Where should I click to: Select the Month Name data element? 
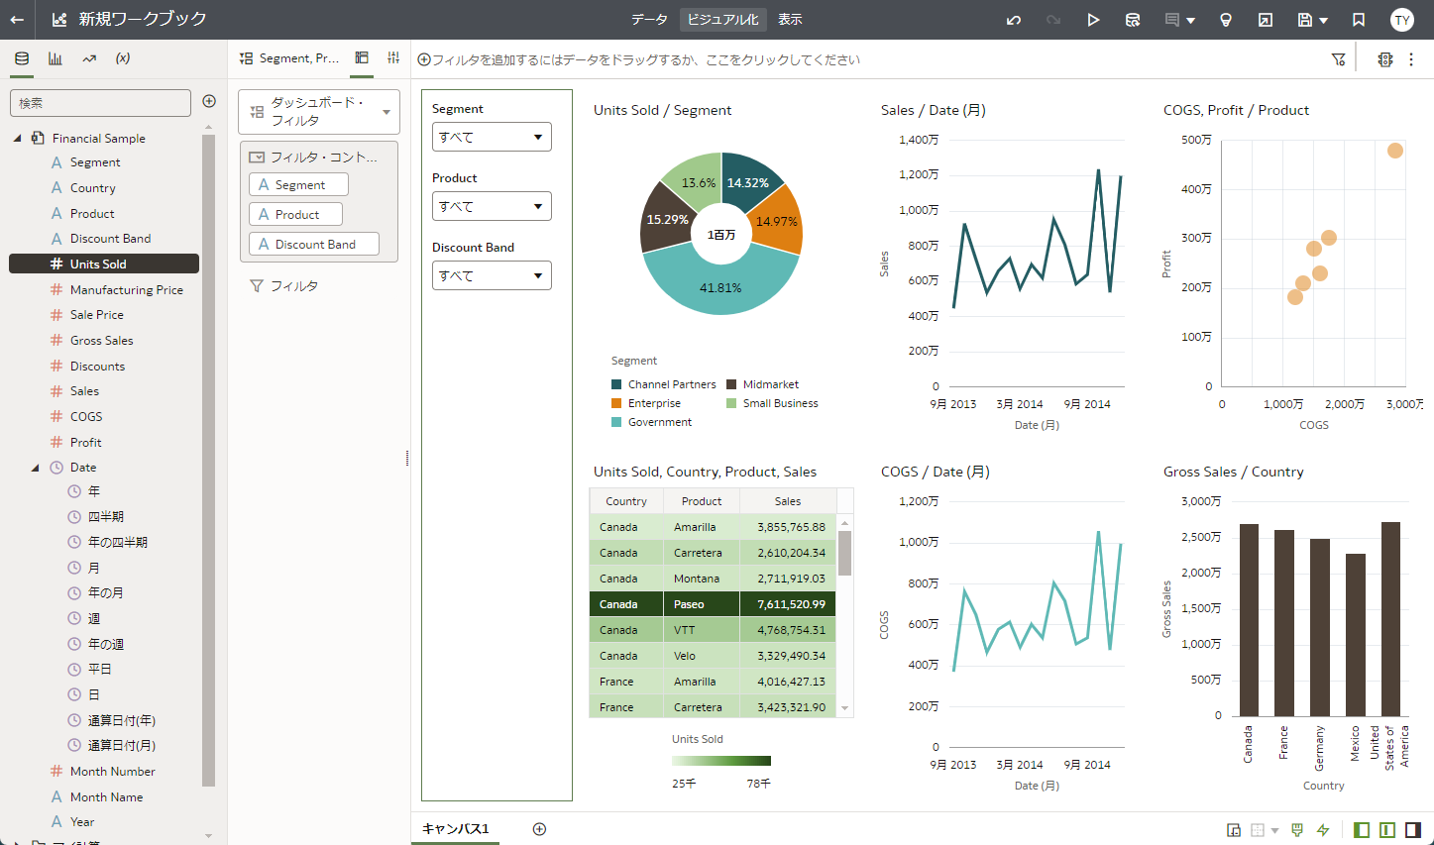click(106, 796)
